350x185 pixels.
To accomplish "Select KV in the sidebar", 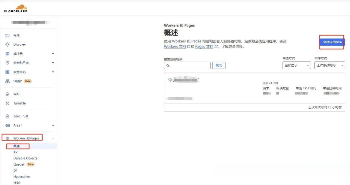I will (16, 152).
